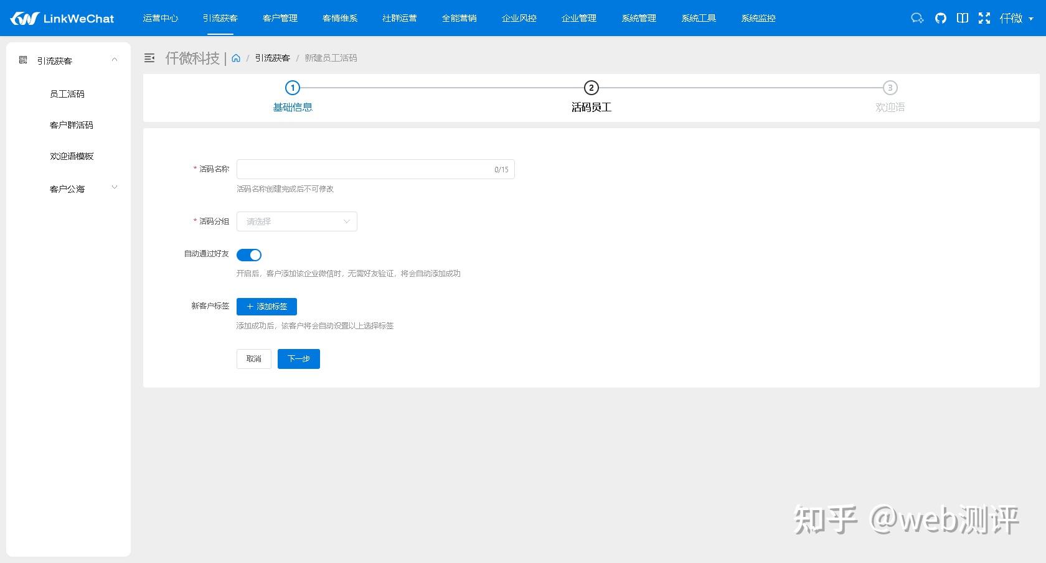The height and width of the screenshot is (563, 1046).
Task: Switch to the 客户管理 menu
Action: point(280,18)
